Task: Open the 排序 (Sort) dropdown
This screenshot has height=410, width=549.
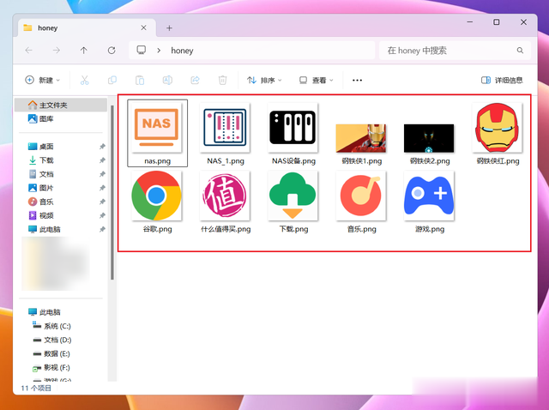Action: point(264,80)
